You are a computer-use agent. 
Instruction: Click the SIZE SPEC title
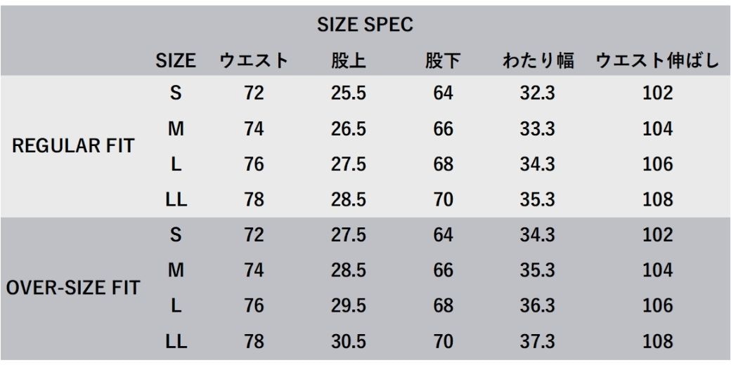[365, 25]
